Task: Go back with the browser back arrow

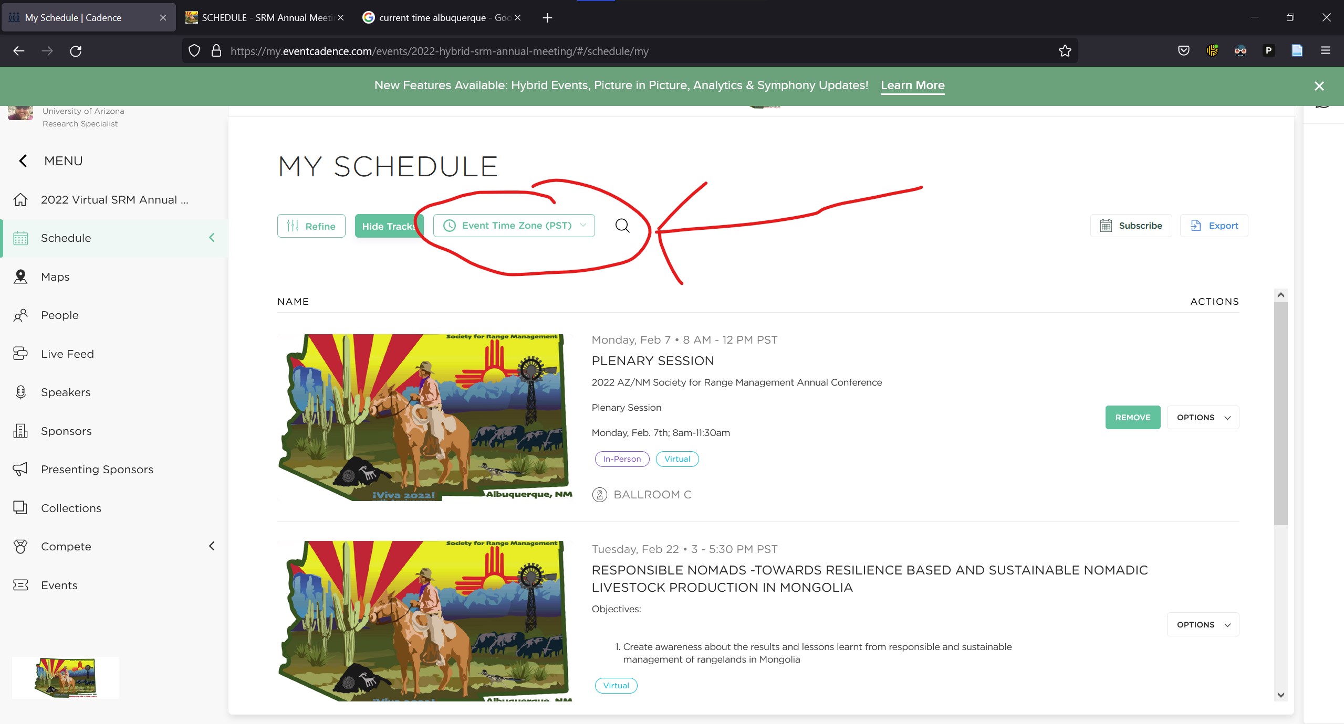Action: 19,51
